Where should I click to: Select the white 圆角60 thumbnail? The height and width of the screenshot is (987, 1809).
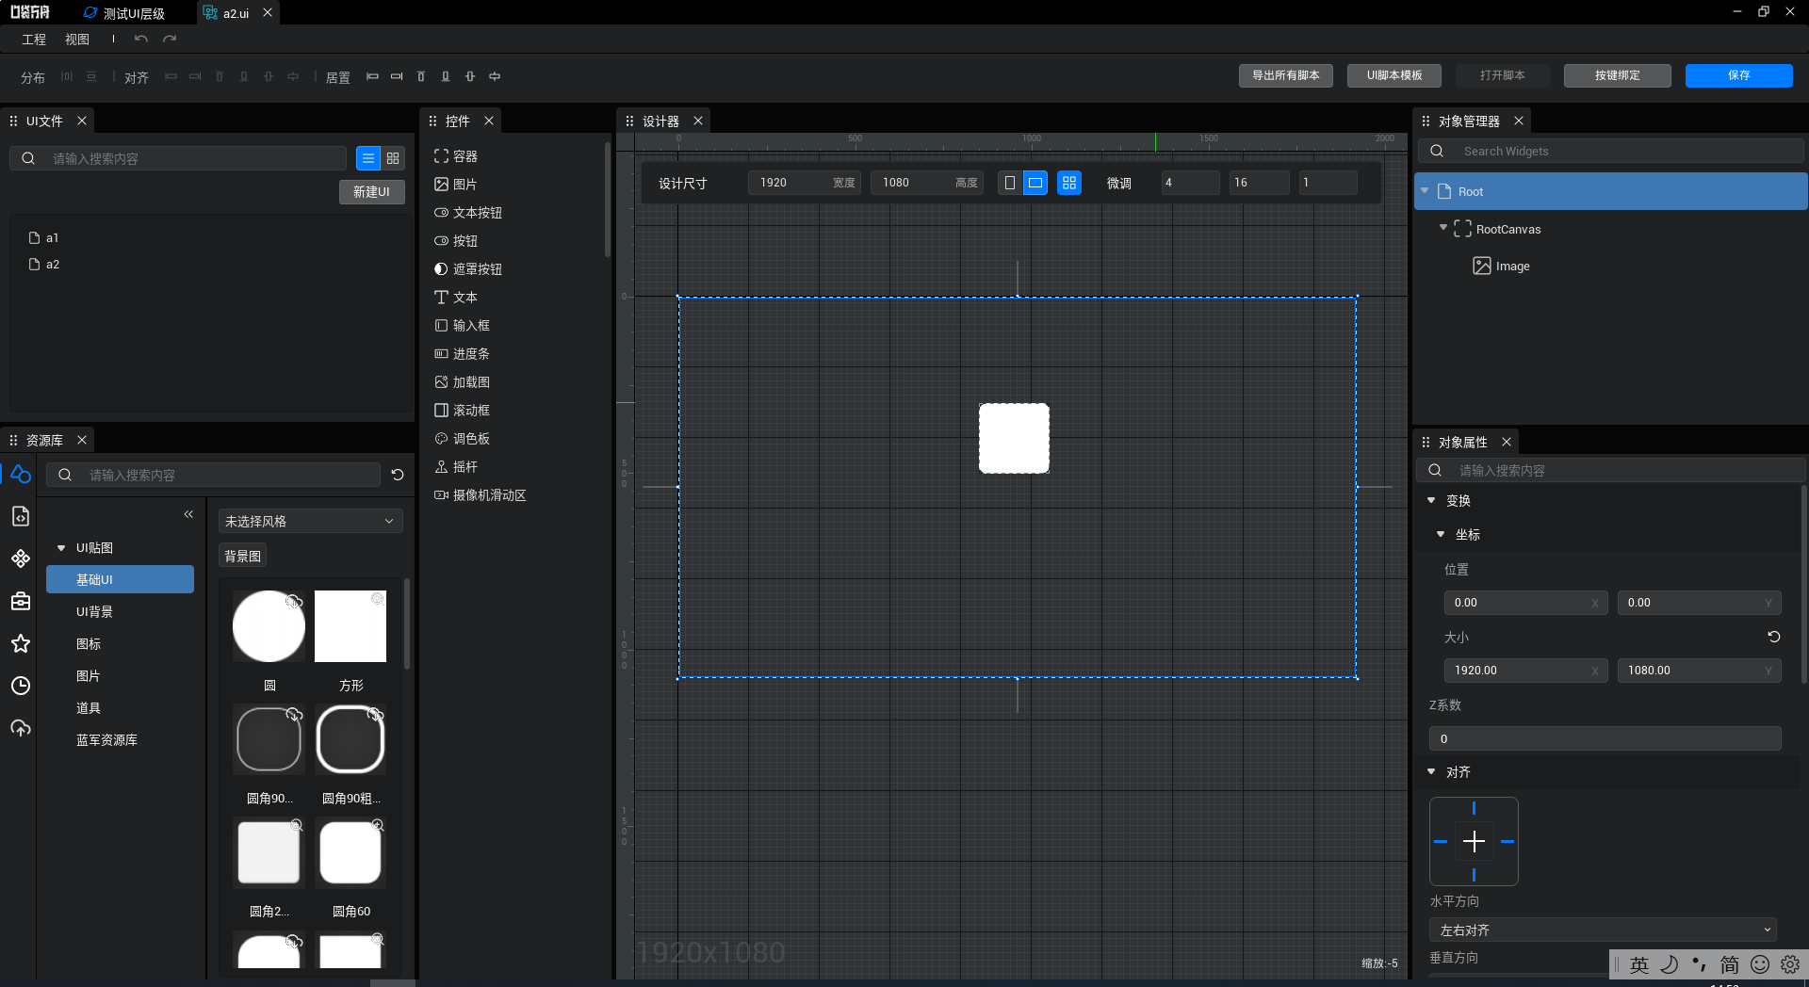350,853
